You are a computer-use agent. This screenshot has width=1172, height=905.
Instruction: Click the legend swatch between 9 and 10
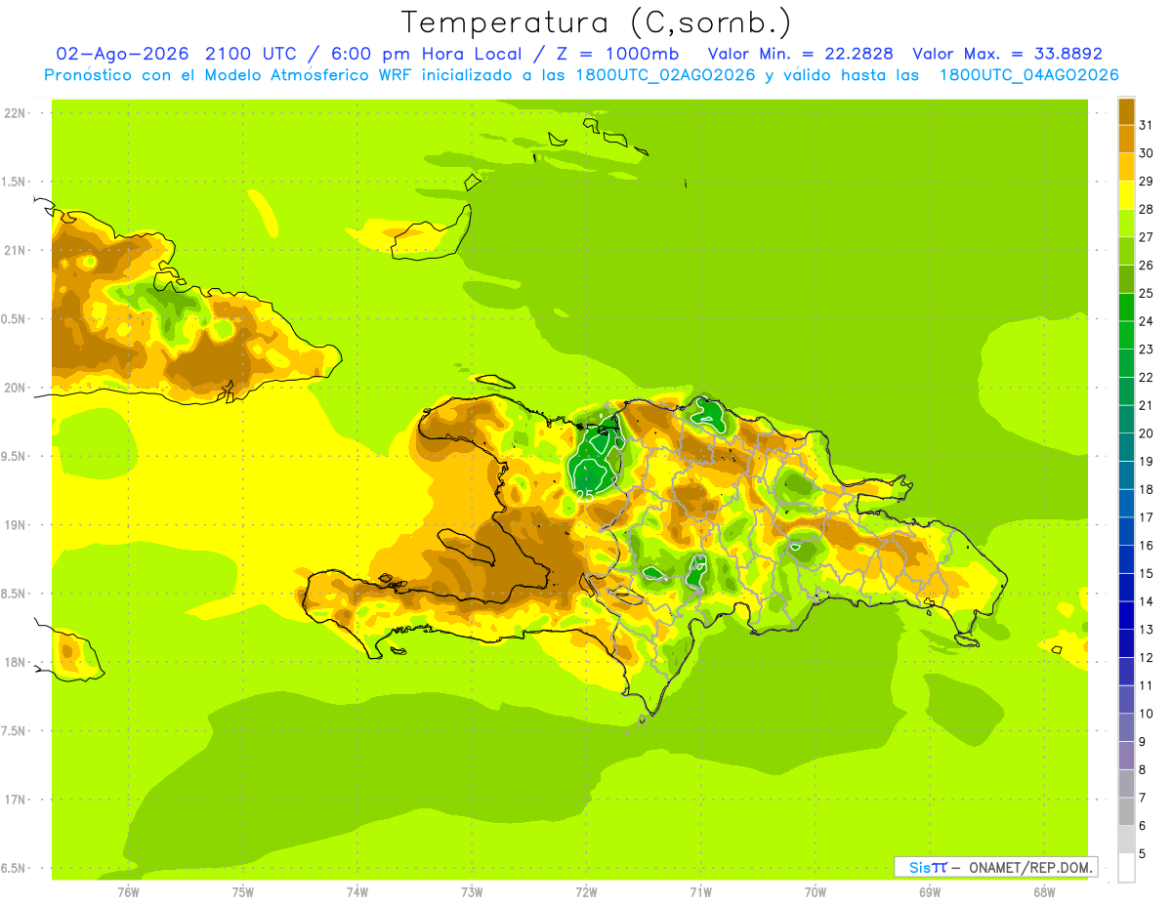pos(1126,727)
